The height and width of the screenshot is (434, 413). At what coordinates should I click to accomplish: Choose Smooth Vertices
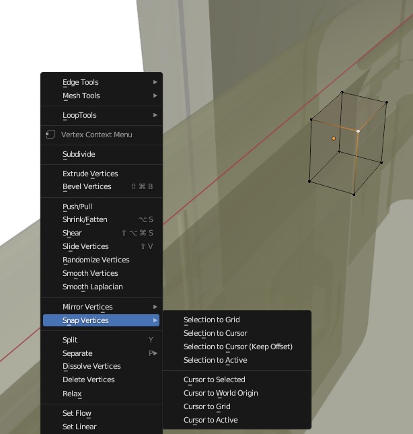point(102,273)
